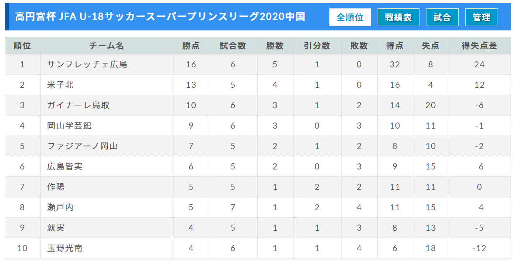Switch to the 戦績表 tab
515x262 pixels.
(x=398, y=17)
